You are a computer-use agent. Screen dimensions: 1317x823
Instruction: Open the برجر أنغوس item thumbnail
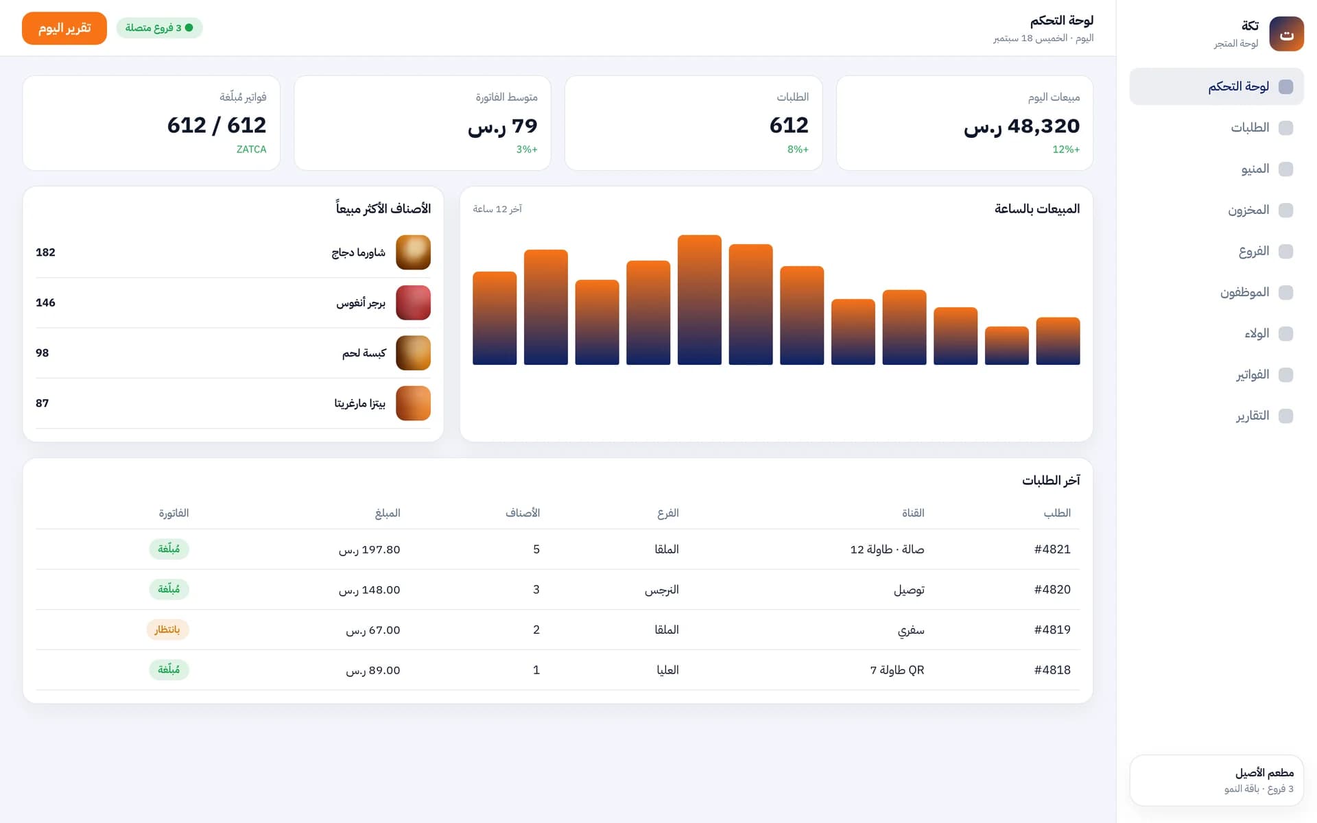(413, 302)
